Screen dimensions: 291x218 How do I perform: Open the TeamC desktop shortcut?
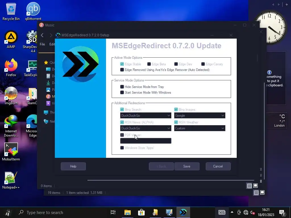coord(32,96)
